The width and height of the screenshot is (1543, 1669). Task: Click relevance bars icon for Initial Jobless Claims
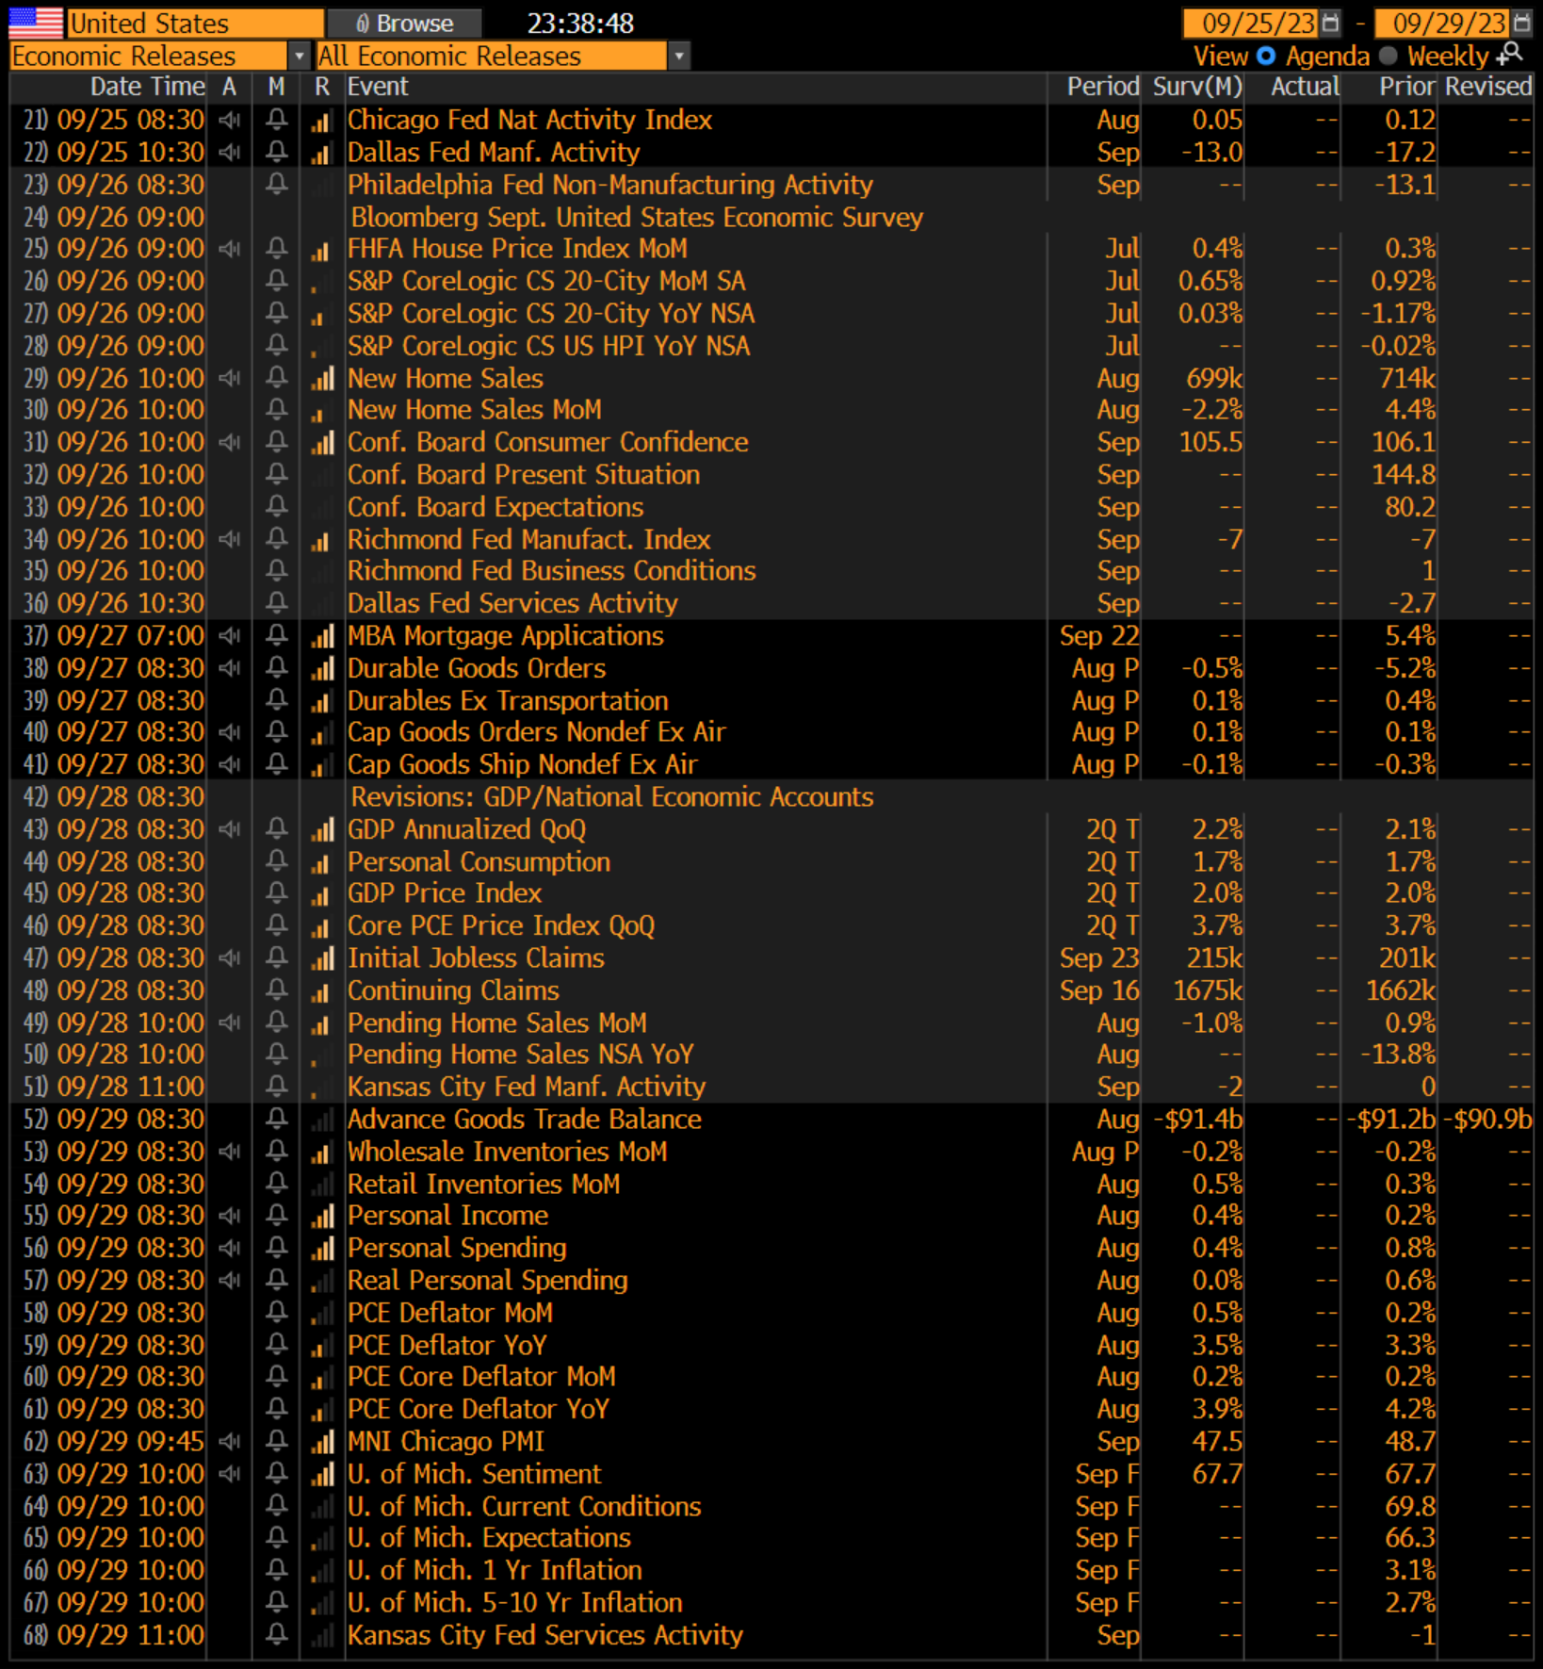coord(322,958)
